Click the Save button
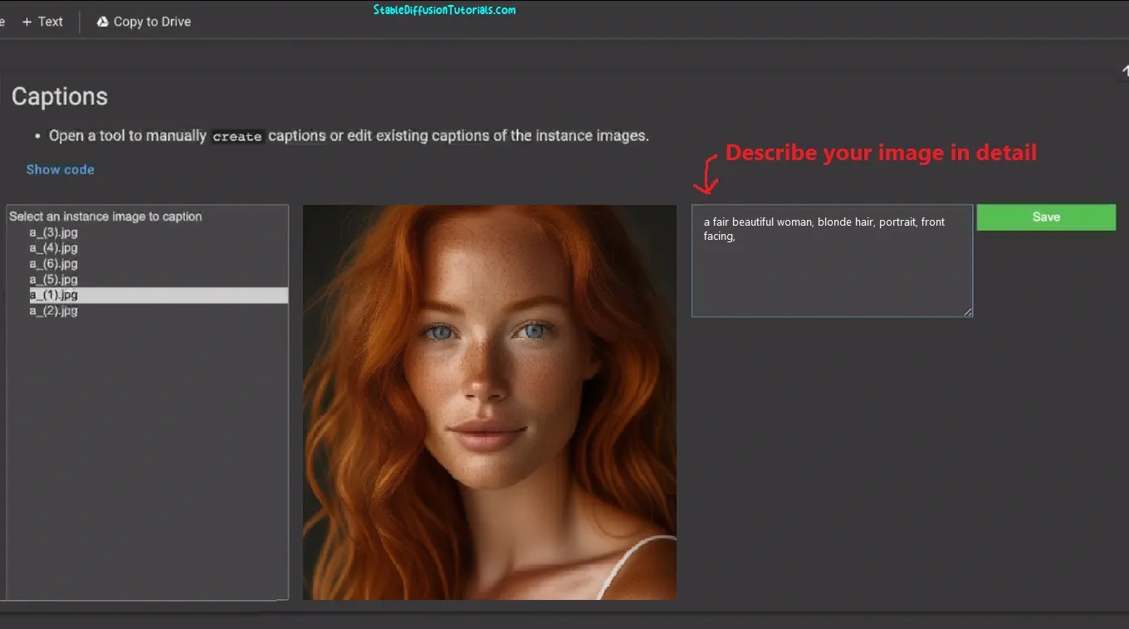1129x629 pixels. point(1046,217)
